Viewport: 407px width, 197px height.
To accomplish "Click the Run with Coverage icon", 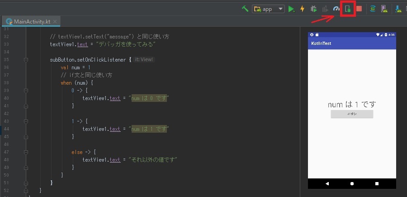I will coord(325,10).
